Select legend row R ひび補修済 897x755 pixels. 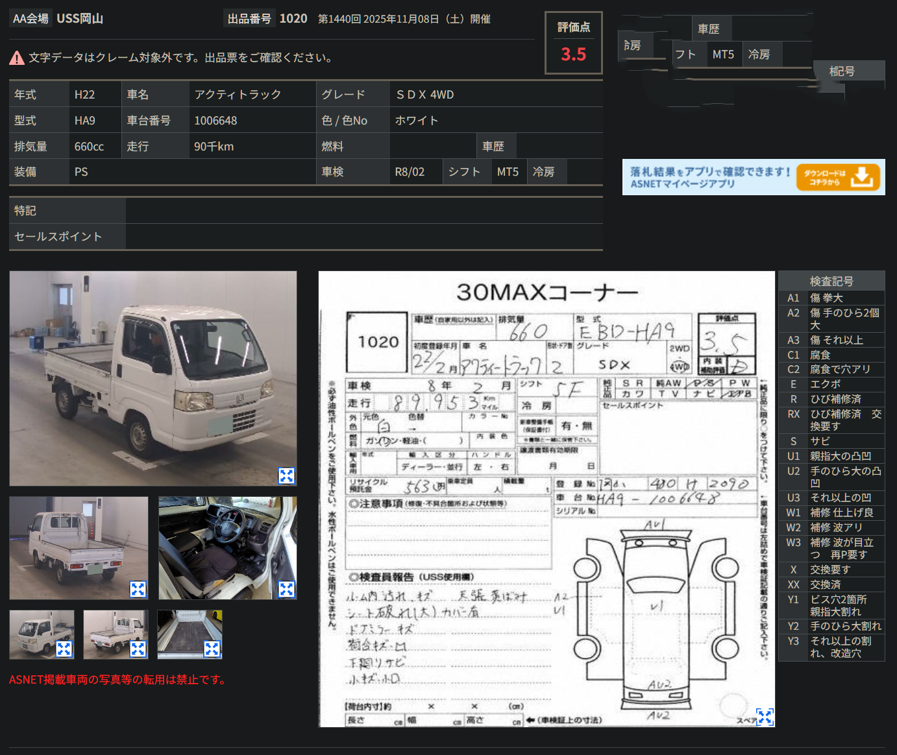tap(831, 399)
